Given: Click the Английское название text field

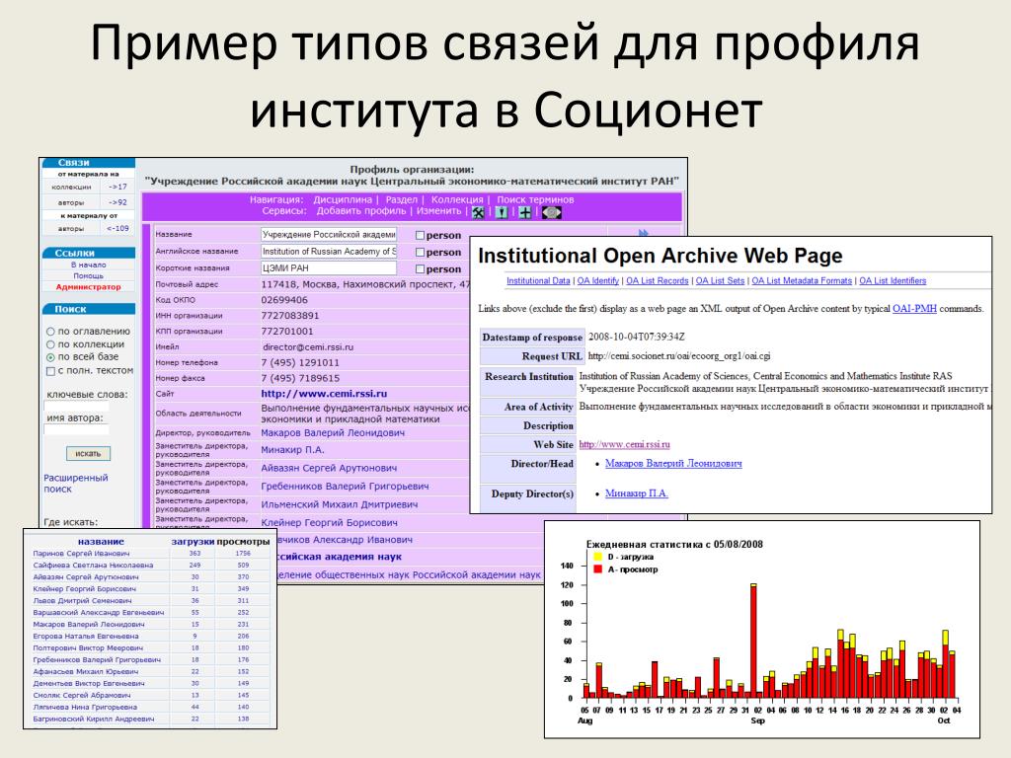Looking at the screenshot, I should 329,252.
